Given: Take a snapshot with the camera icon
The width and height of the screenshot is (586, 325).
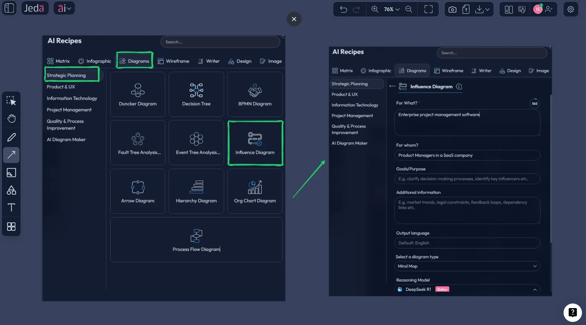Looking at the screenshot, I should [452, 9].
